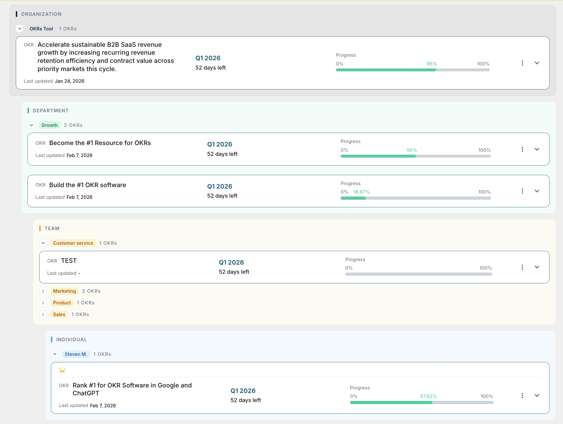Expand the Marketing team OKRs

pyautogui.click(x=43, y=291)
